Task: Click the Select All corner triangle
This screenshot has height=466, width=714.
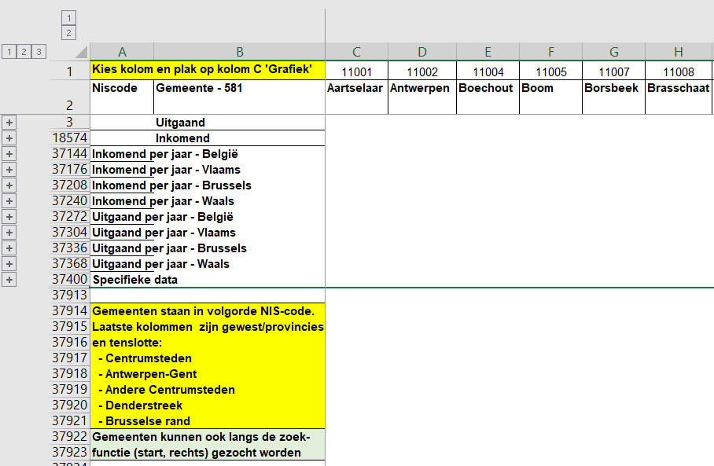Action: [82, 52]
